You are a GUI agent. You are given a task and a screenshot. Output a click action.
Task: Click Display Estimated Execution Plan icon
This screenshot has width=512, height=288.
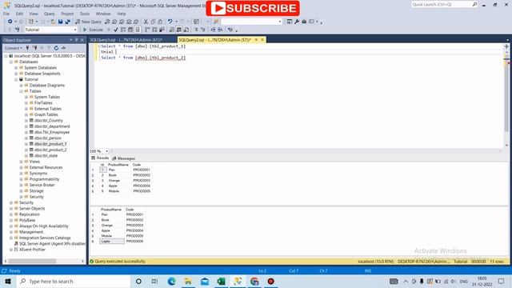[123, 30]
